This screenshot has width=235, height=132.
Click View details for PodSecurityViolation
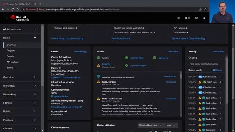coord(171,99)
